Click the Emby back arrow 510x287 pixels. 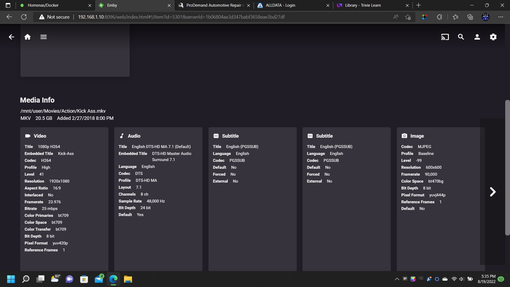(11, 37)
